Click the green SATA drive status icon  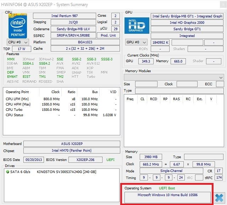[7, 172]
